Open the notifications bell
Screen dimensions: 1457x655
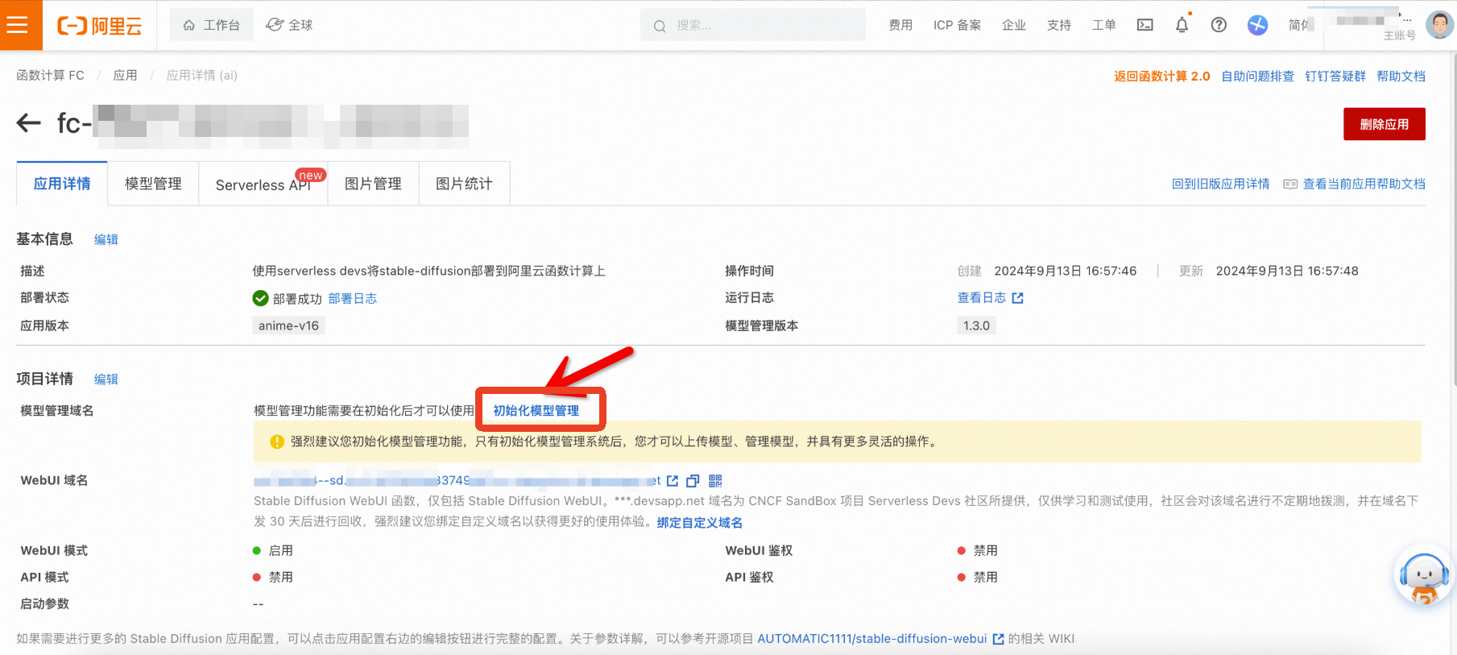point(1182,25)
